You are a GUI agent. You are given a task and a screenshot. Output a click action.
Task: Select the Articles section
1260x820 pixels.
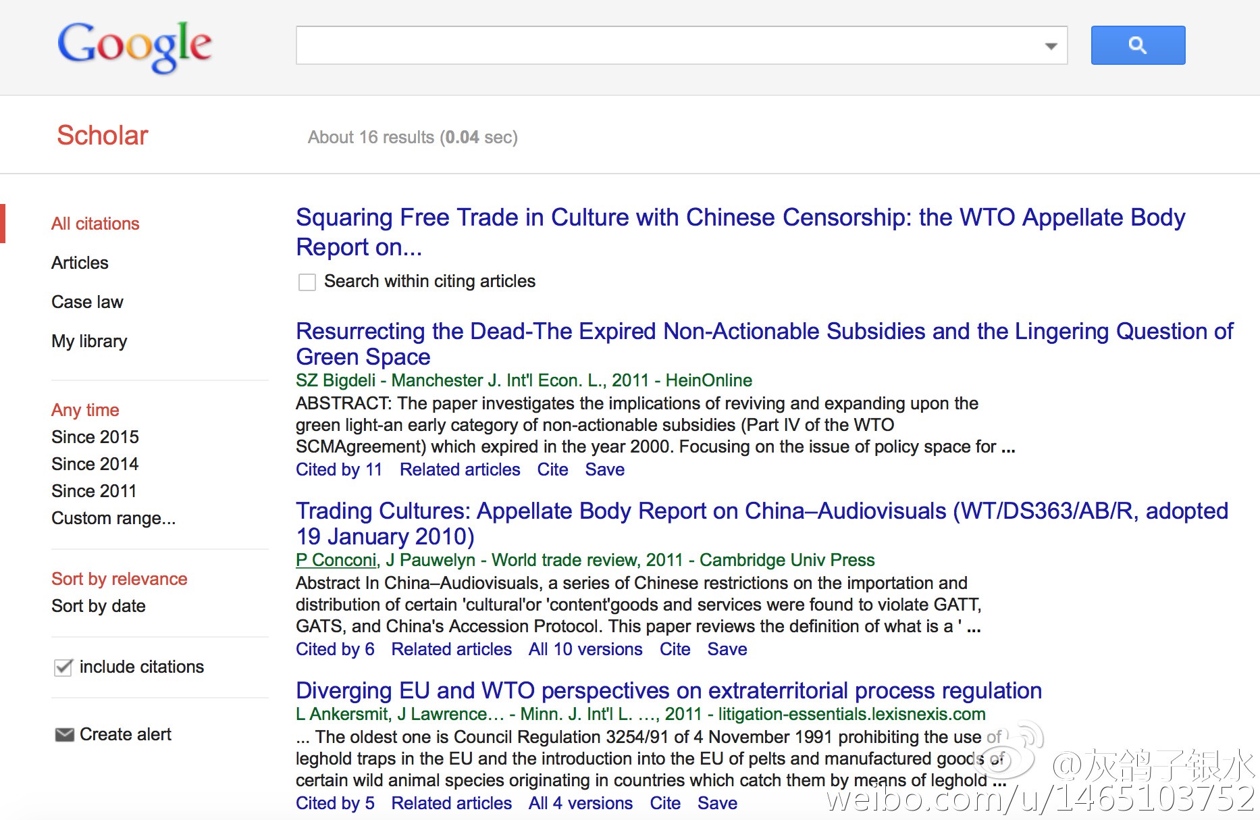(80, 263)
